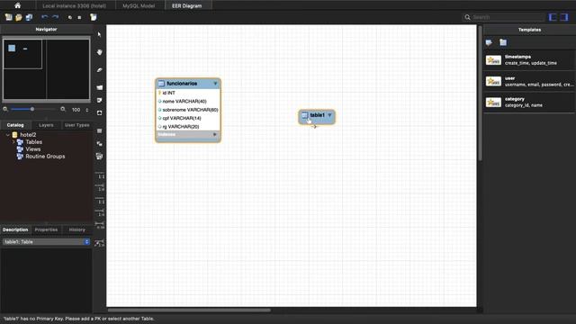Select the timestamps table template

click(529, 60)
